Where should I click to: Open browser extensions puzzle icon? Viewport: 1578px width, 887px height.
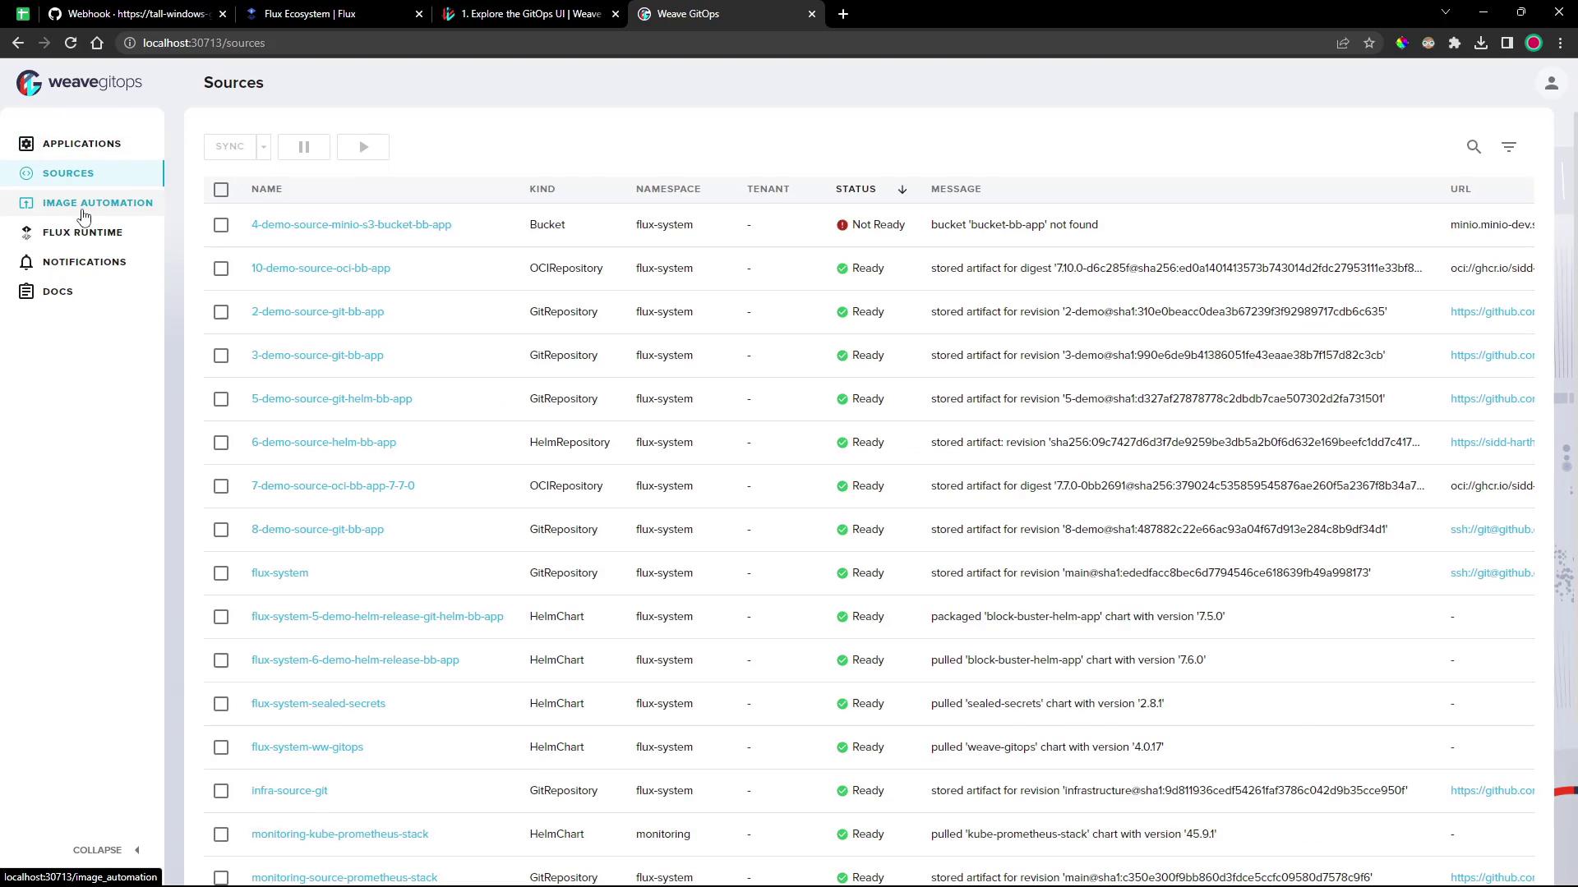tap(1455, 43)
